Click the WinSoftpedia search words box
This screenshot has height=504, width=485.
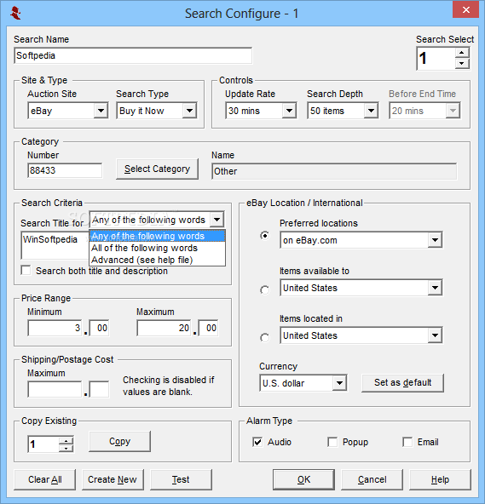coord(55,245)
